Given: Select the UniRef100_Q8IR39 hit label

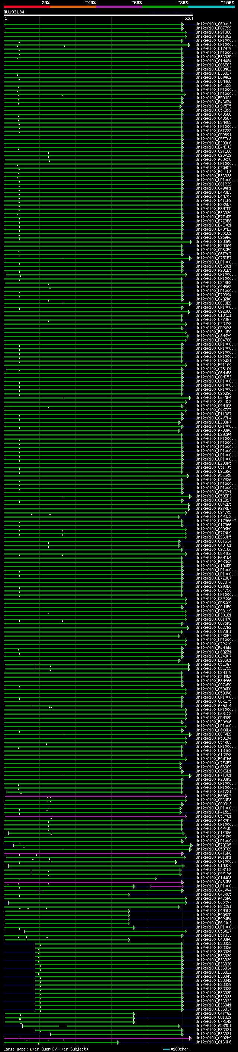Looking at the screenshot, I should [213, 184].
